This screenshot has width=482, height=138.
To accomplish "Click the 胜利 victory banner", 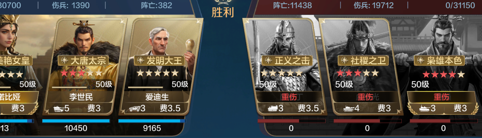I will pyautogui.click(x=223, y=12).
